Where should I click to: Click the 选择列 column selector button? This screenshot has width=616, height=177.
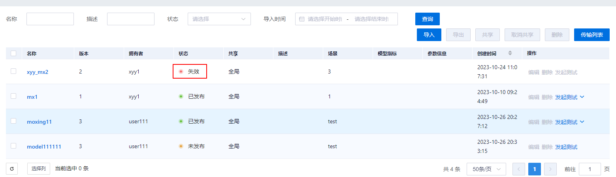coord(38,169)
